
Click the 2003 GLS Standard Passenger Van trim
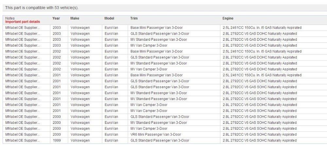(160, 34)
